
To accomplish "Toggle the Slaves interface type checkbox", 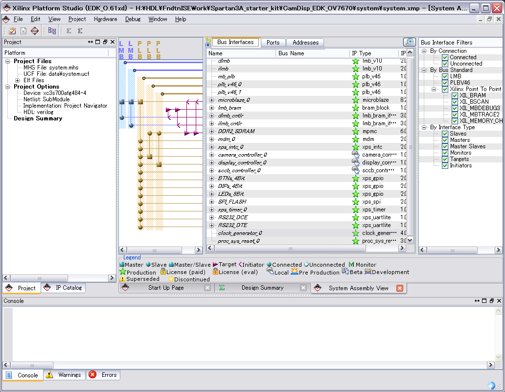I will (x=445, y=134).
